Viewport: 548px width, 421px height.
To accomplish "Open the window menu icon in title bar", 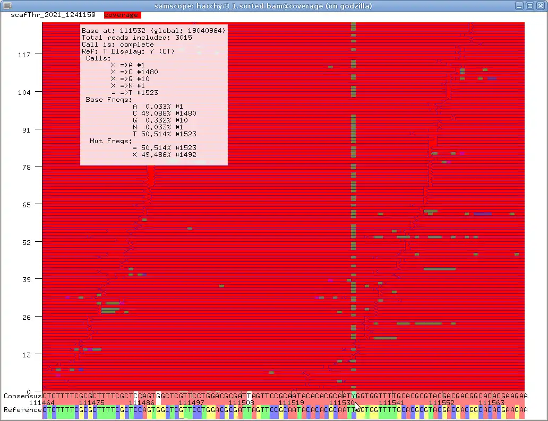I will pyautogui.click(x=7, y=6).
